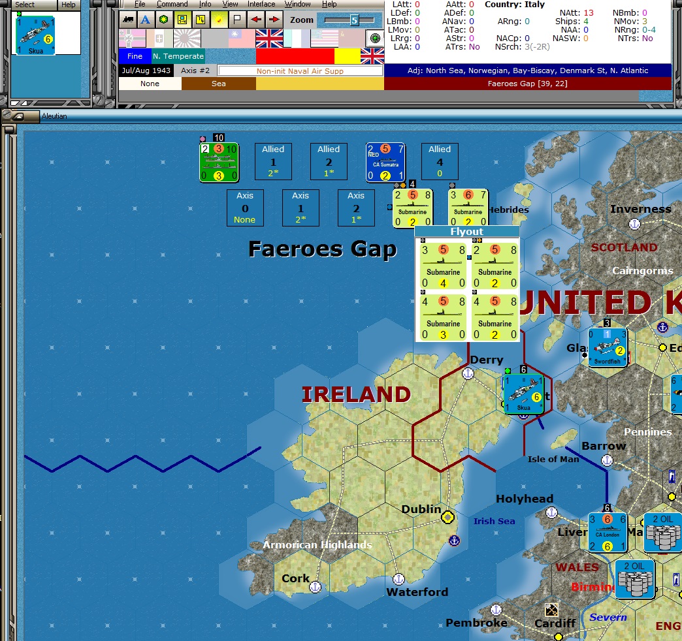Image resolution: width=682 pixels, height=641 pixels.
Task: Click the Sea terrain label
Action: point(219,84)
